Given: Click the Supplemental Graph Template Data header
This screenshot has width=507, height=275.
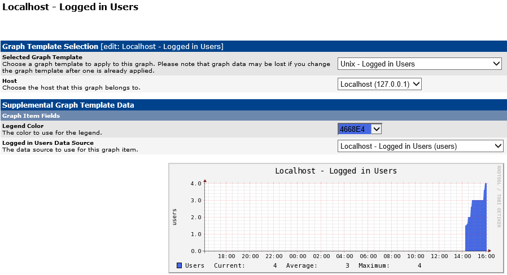Looking at the screenshot, I should (x=68, y=105).
